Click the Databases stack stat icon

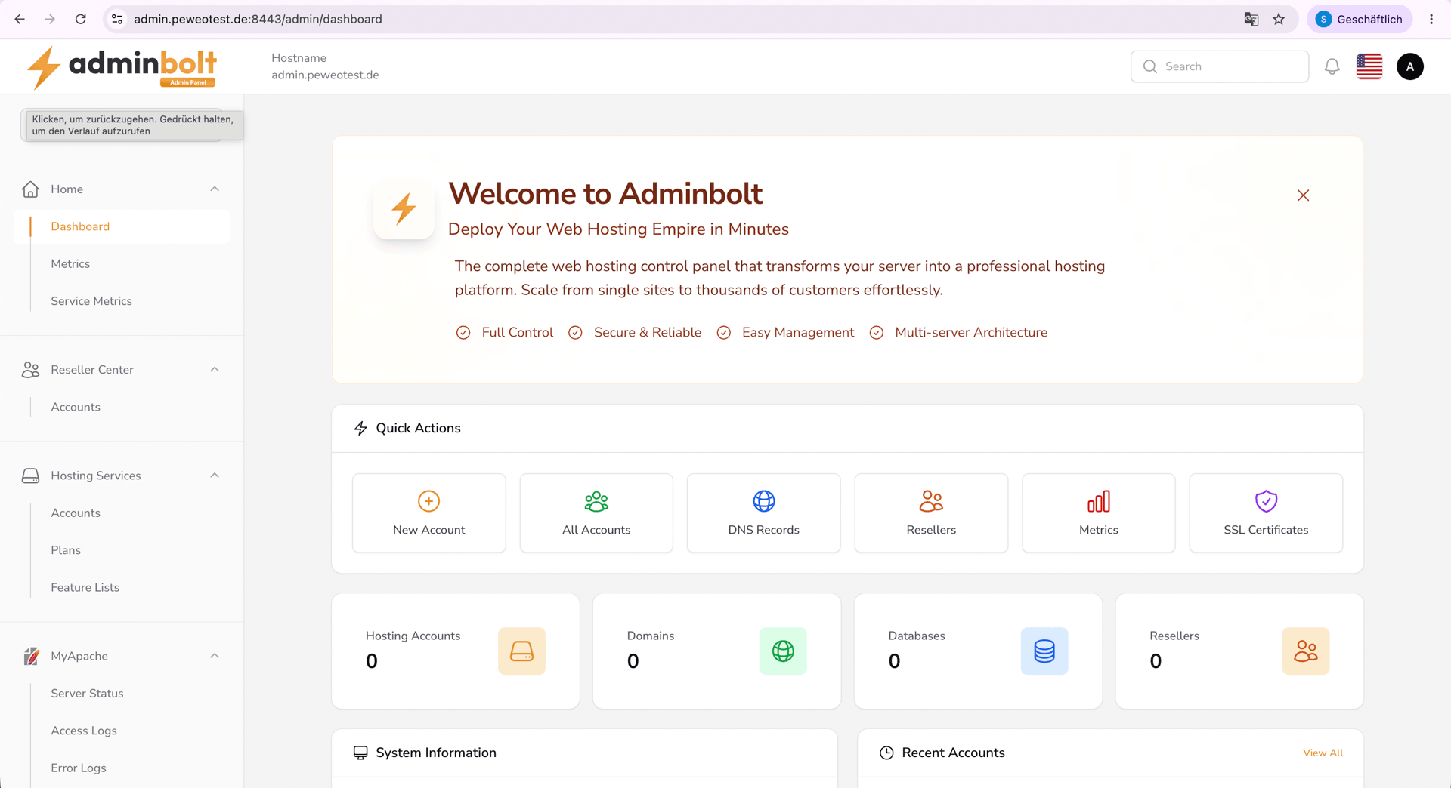[x=1044, y=651]
